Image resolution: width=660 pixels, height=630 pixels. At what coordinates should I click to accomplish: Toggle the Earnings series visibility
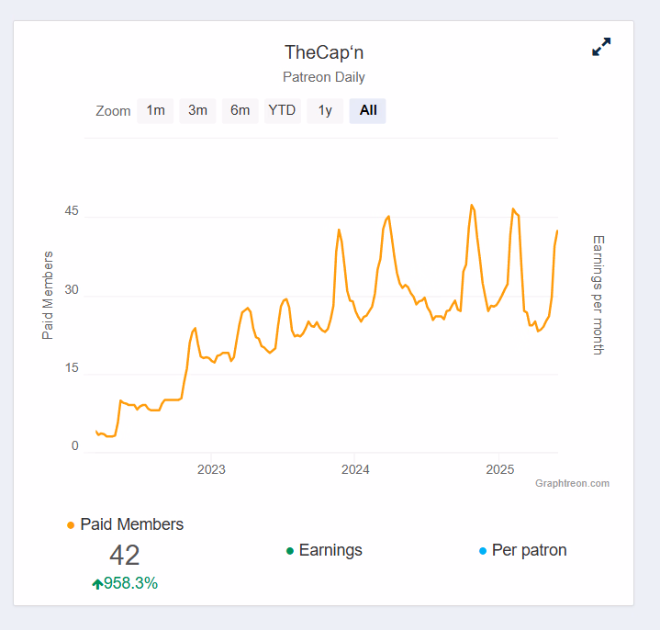(x=330, y=550)
